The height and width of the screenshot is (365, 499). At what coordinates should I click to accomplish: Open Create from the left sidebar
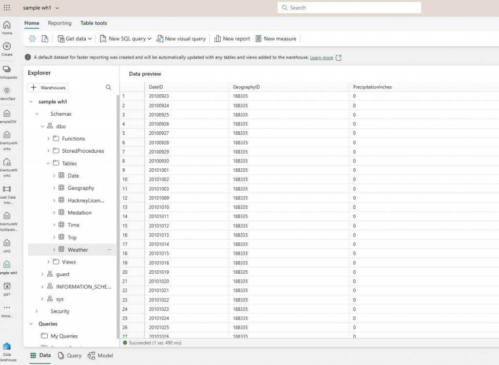(x=7, y=49)
